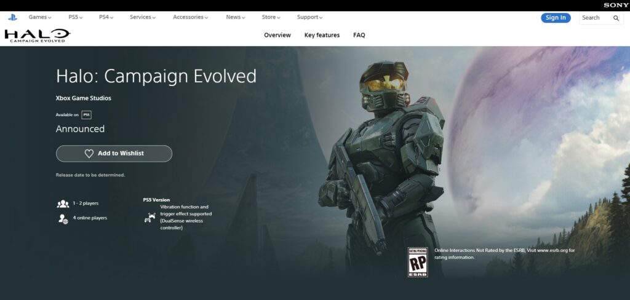Open the Support menu
The width and height of the screenshot is (630, 300).
pos(309,17)
